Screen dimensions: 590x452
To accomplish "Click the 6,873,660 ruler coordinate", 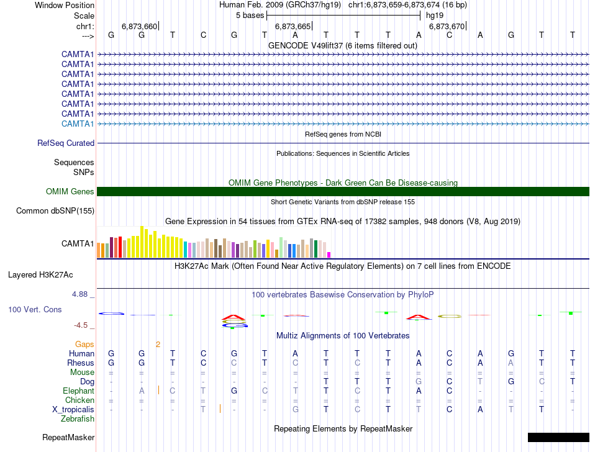I will pos(139,26).
